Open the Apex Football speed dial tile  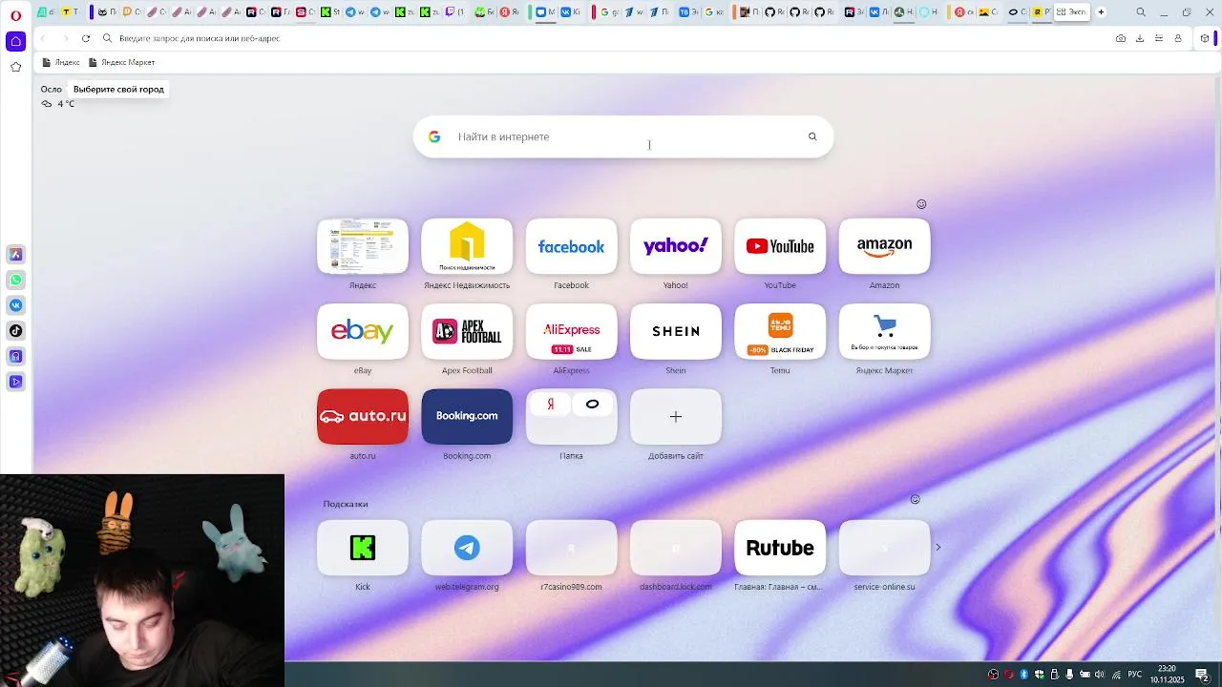tap(467, 331)
